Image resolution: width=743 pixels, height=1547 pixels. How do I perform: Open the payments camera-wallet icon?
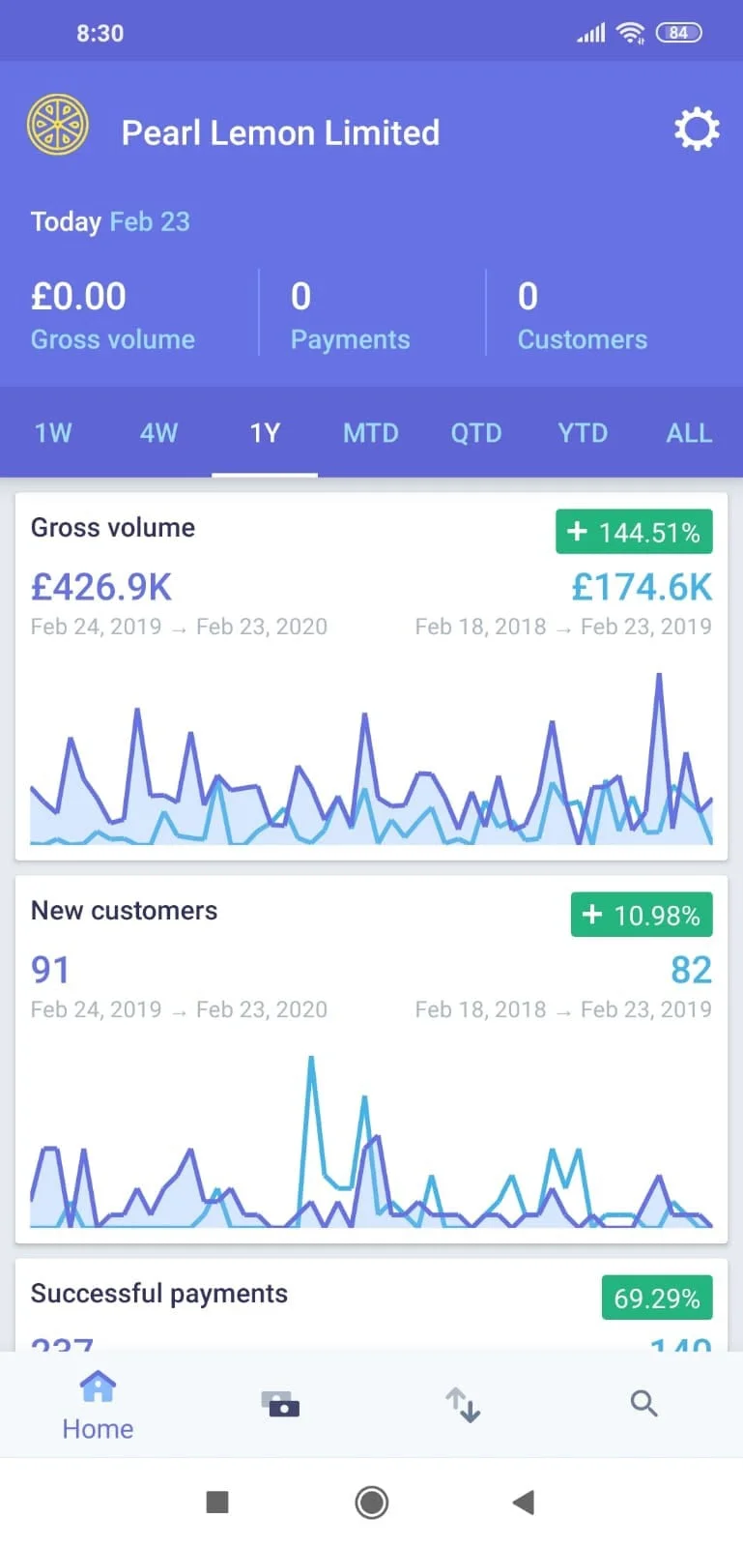tap(281, 1404)
